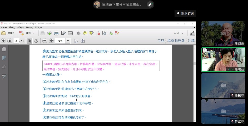248x126 pixels.
Task: Open the 注釋 comment pane tab
Action: (191, 41)
